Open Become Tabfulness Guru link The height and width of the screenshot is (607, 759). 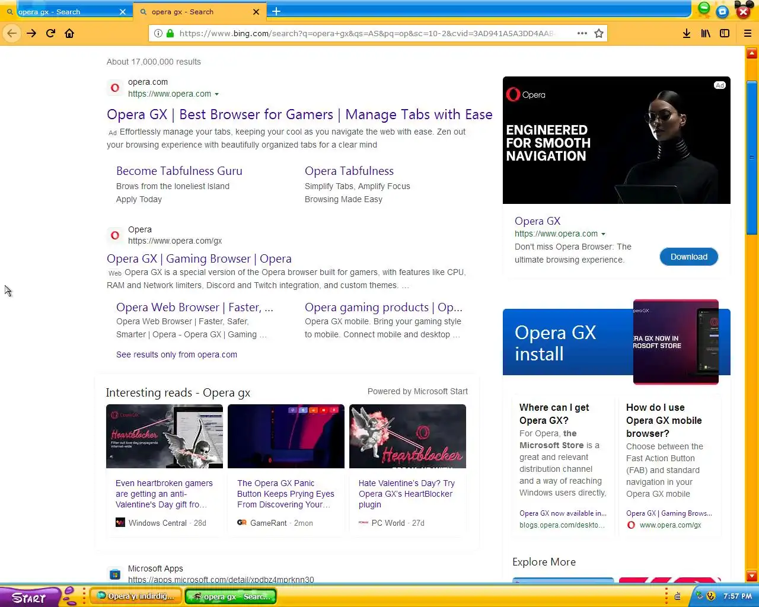pyautogui.click(x=179, y=171)
